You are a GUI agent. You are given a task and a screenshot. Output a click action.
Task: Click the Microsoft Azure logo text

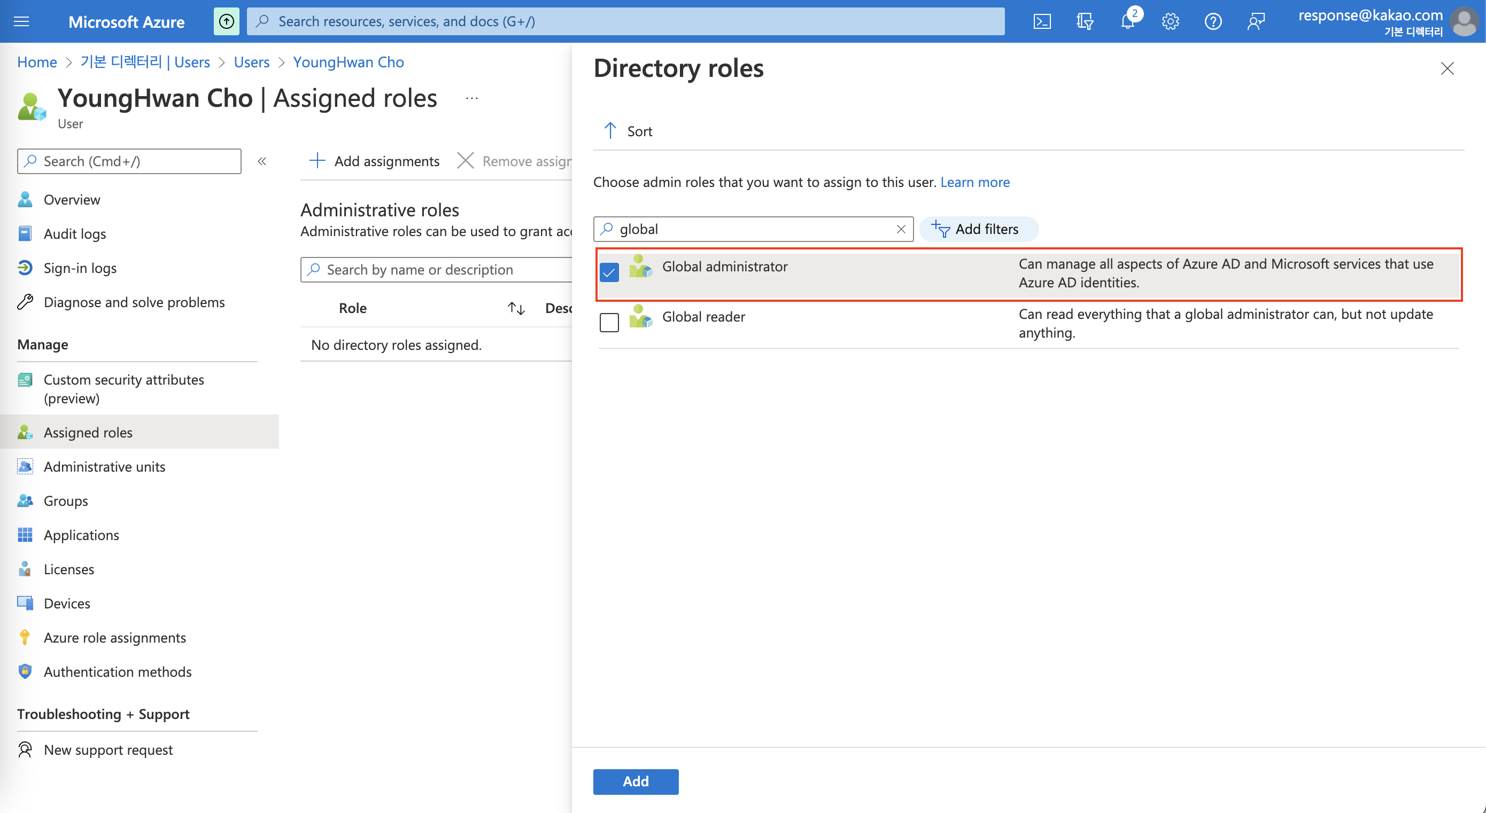click(126, 21)
